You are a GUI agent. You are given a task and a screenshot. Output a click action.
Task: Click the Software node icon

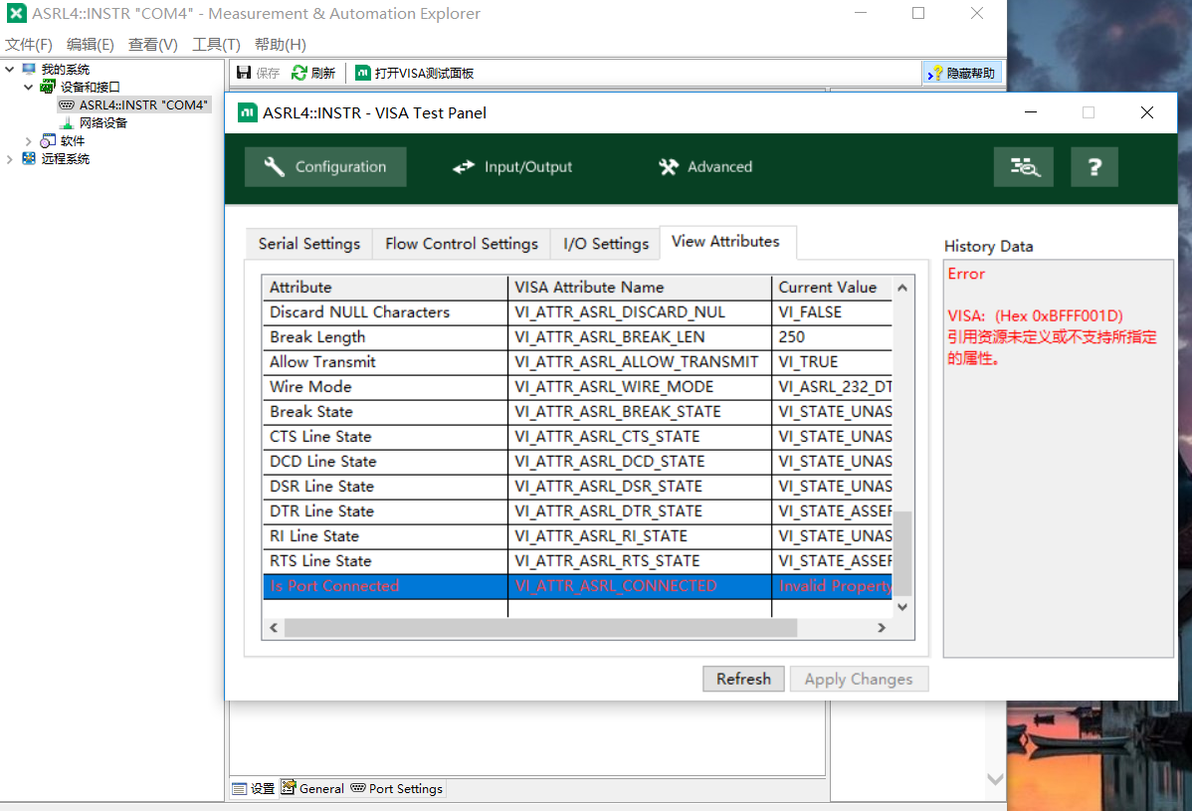pos(48,141)
